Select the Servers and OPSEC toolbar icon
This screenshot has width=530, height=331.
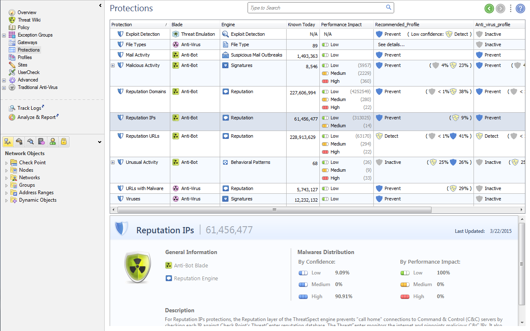pyautogui.click(x=41, y=142)
